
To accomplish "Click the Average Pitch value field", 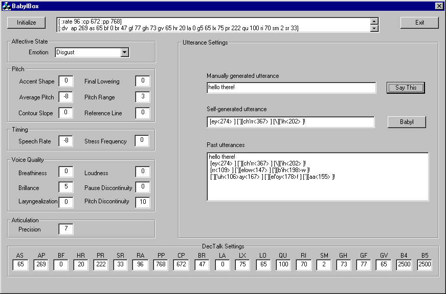I will coord(66,97).
